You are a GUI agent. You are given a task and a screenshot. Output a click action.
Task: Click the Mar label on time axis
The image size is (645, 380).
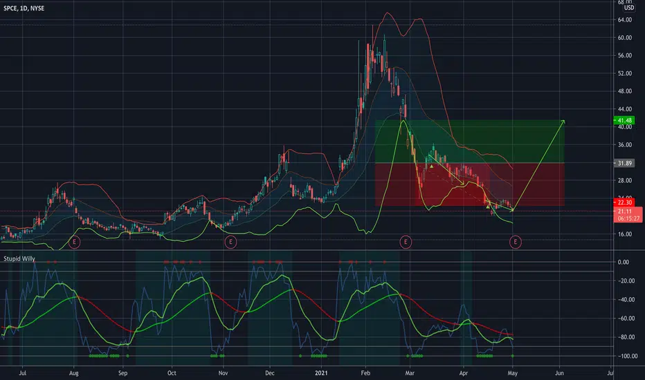(x=410, y=373)
